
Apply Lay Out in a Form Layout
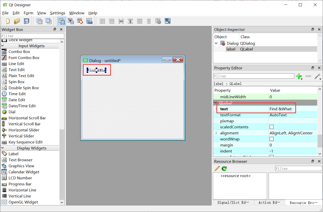pos(149,21)
